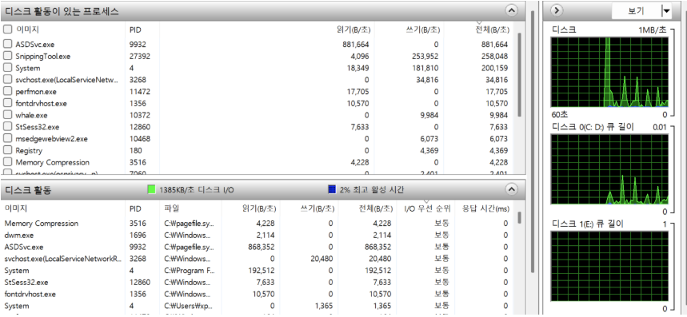This screenshot has width=687, height=317.
Task: Sort processes by 이미지 column header
Action: 27,30
